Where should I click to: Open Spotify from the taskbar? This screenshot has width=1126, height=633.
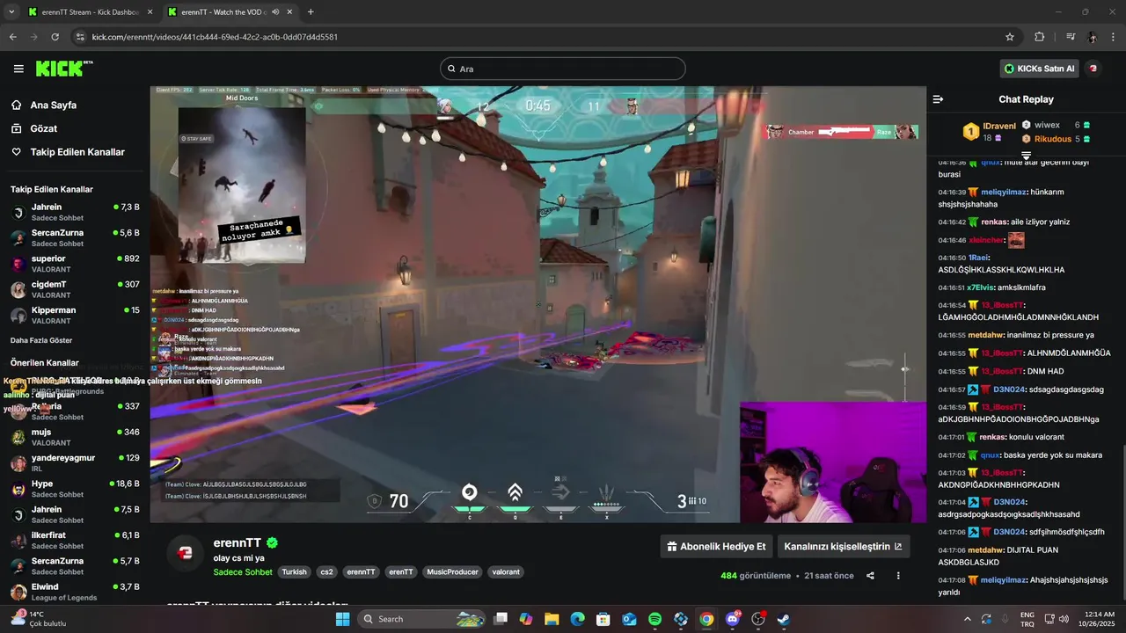(x=654, y=619)
